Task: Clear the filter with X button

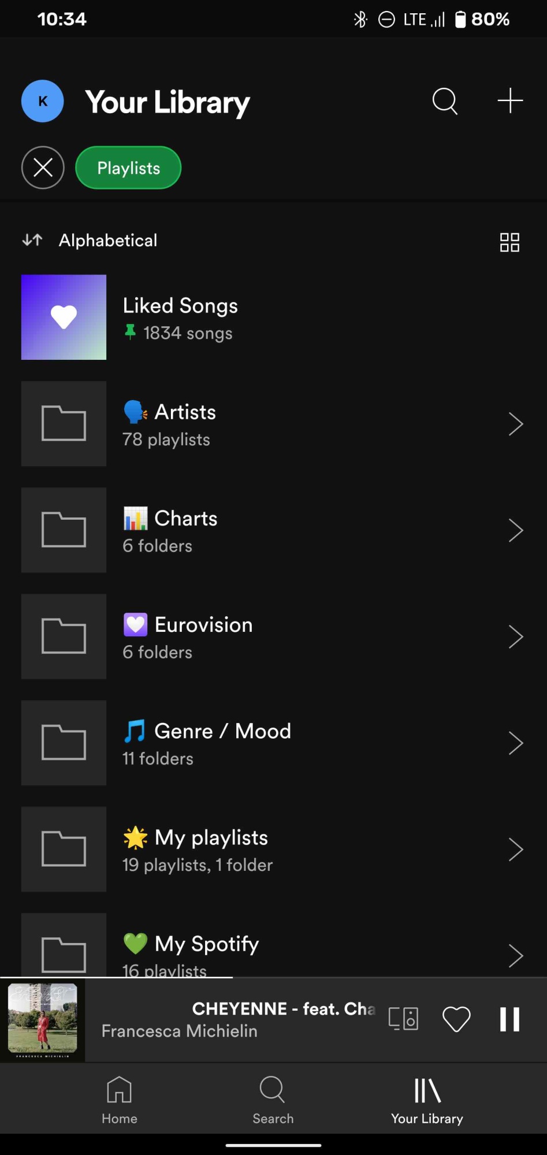Action: 43,168
